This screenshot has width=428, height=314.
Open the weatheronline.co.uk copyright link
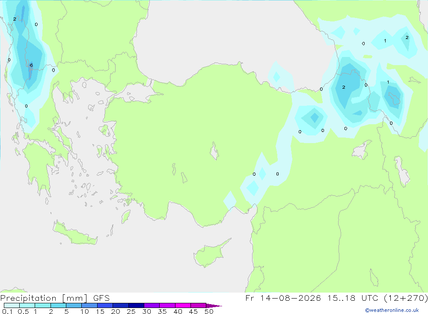(392, 310)
